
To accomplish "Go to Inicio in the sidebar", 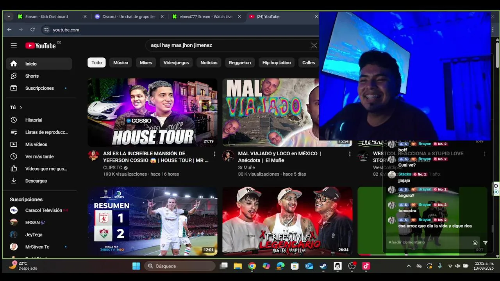I will pos(39,64).
